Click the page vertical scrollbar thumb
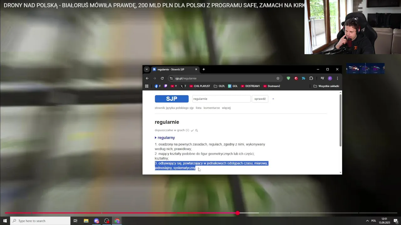This screenshot has width=401, height=225. [341, 120]
